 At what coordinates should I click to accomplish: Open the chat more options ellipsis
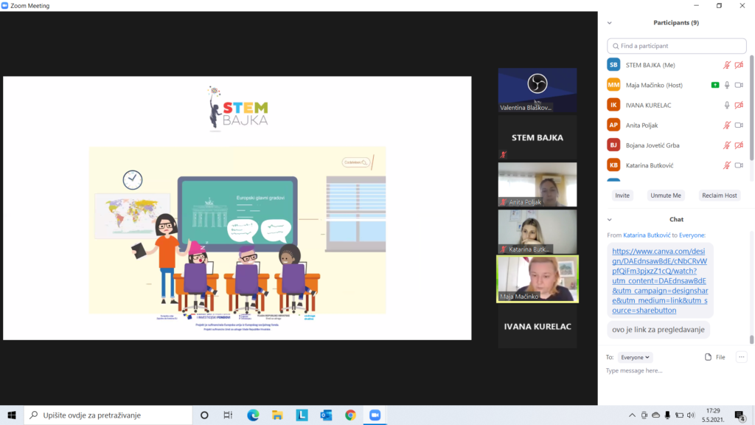pos(742,357)
